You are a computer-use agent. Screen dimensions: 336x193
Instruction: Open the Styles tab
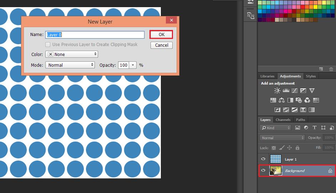tap(311, 76)
